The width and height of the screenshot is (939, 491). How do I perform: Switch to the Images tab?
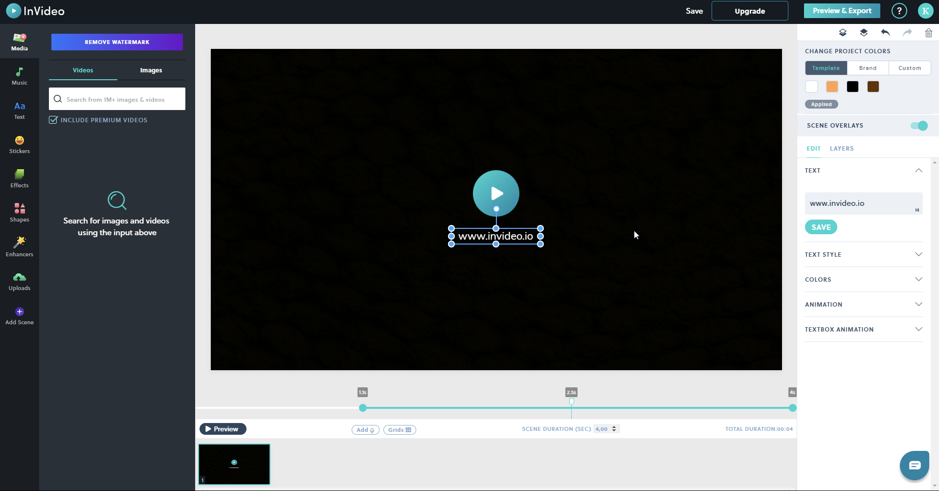(x=151, y=70)
